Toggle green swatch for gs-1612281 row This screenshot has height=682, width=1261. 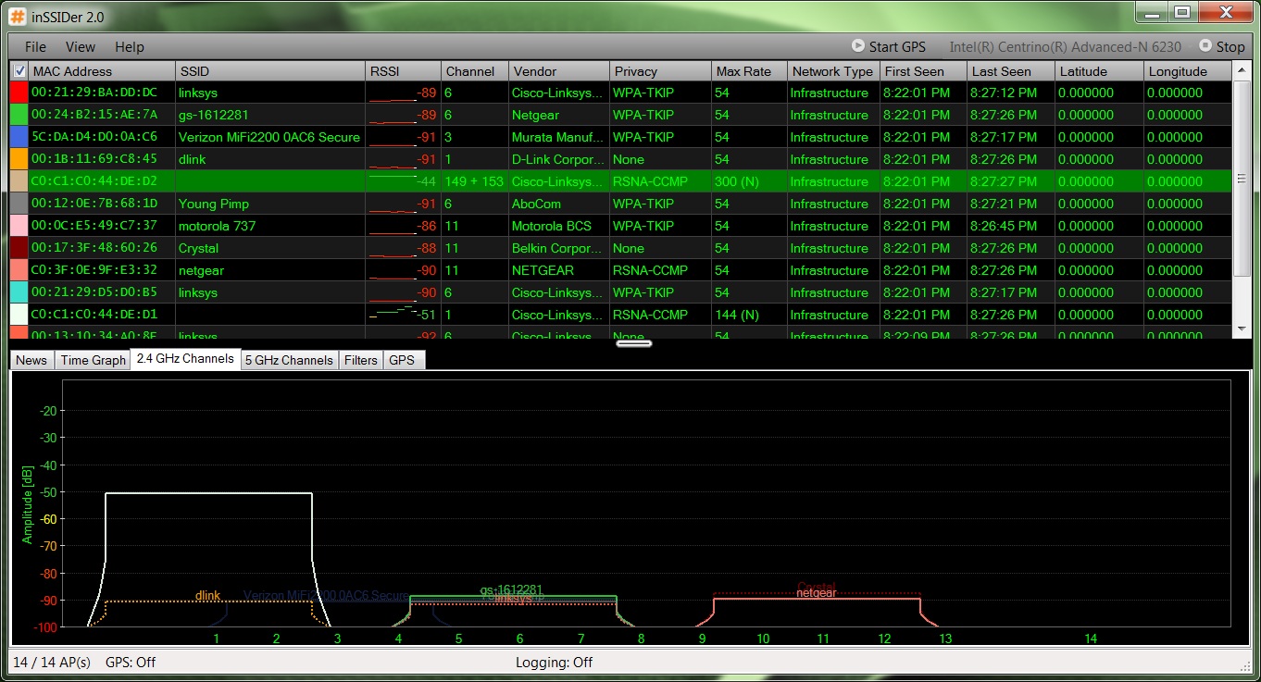tap(19, 115)
